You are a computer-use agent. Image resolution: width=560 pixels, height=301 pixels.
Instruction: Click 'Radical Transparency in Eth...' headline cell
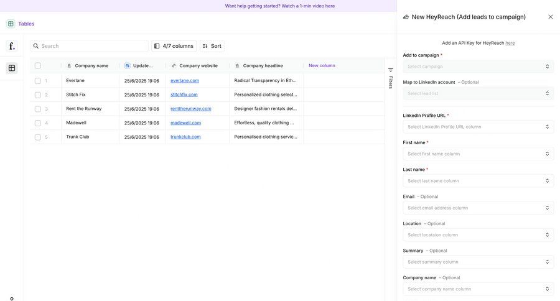(265, 81)
